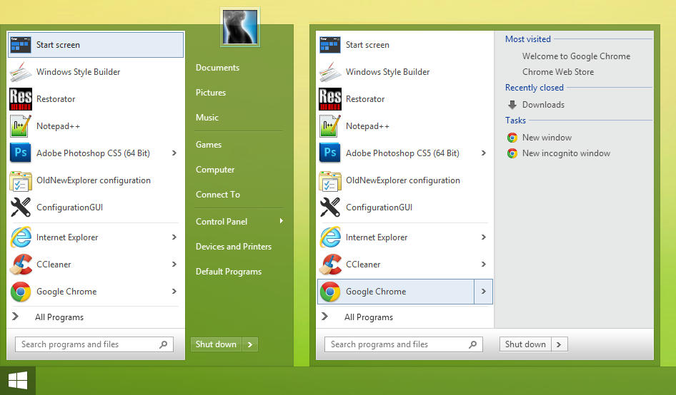Expand All Programs in the left start menu
The height and width of the screenshot is (395, 676).
pyautogui.click(x=59, y=317)
